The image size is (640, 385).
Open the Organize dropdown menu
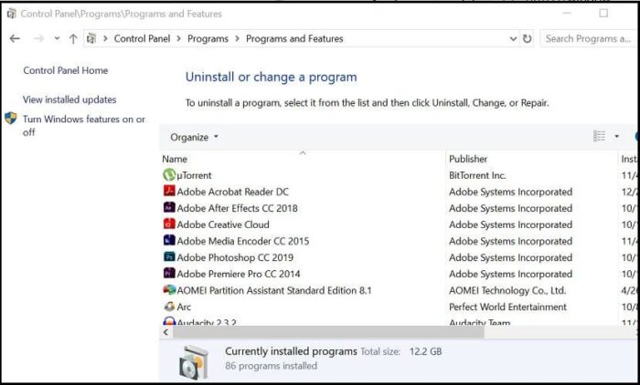[x=194, y=137]
